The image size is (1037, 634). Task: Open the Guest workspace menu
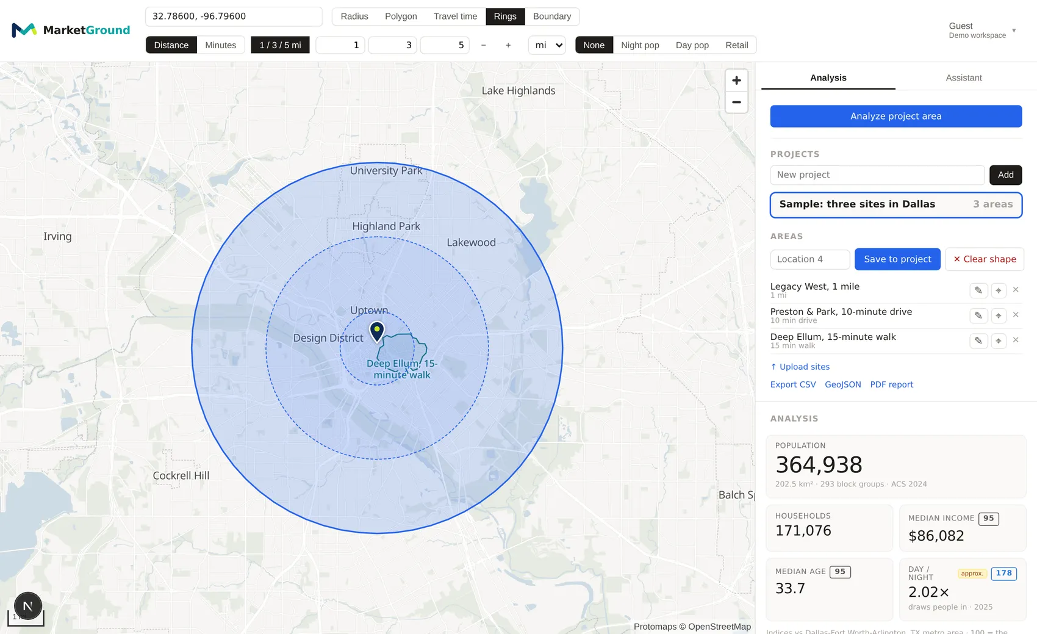(x=982, y=31)
